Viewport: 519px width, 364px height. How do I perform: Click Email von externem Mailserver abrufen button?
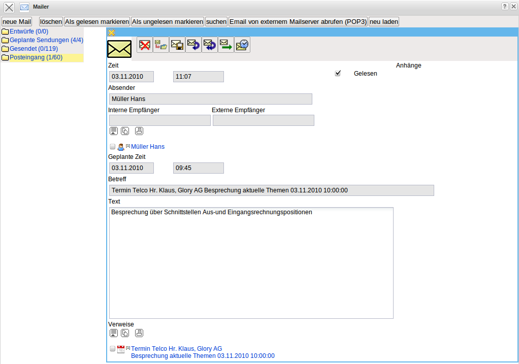(298, 22)
